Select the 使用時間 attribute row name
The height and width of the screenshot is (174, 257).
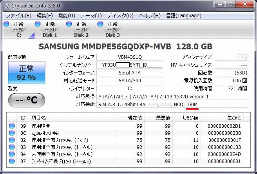(x=41, y=126)
